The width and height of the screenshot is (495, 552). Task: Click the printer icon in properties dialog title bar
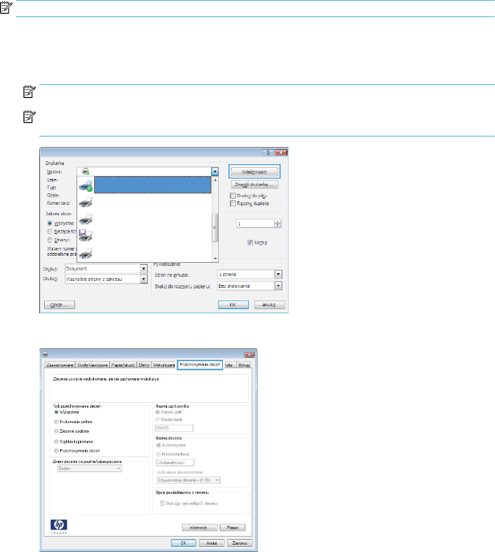45,355
